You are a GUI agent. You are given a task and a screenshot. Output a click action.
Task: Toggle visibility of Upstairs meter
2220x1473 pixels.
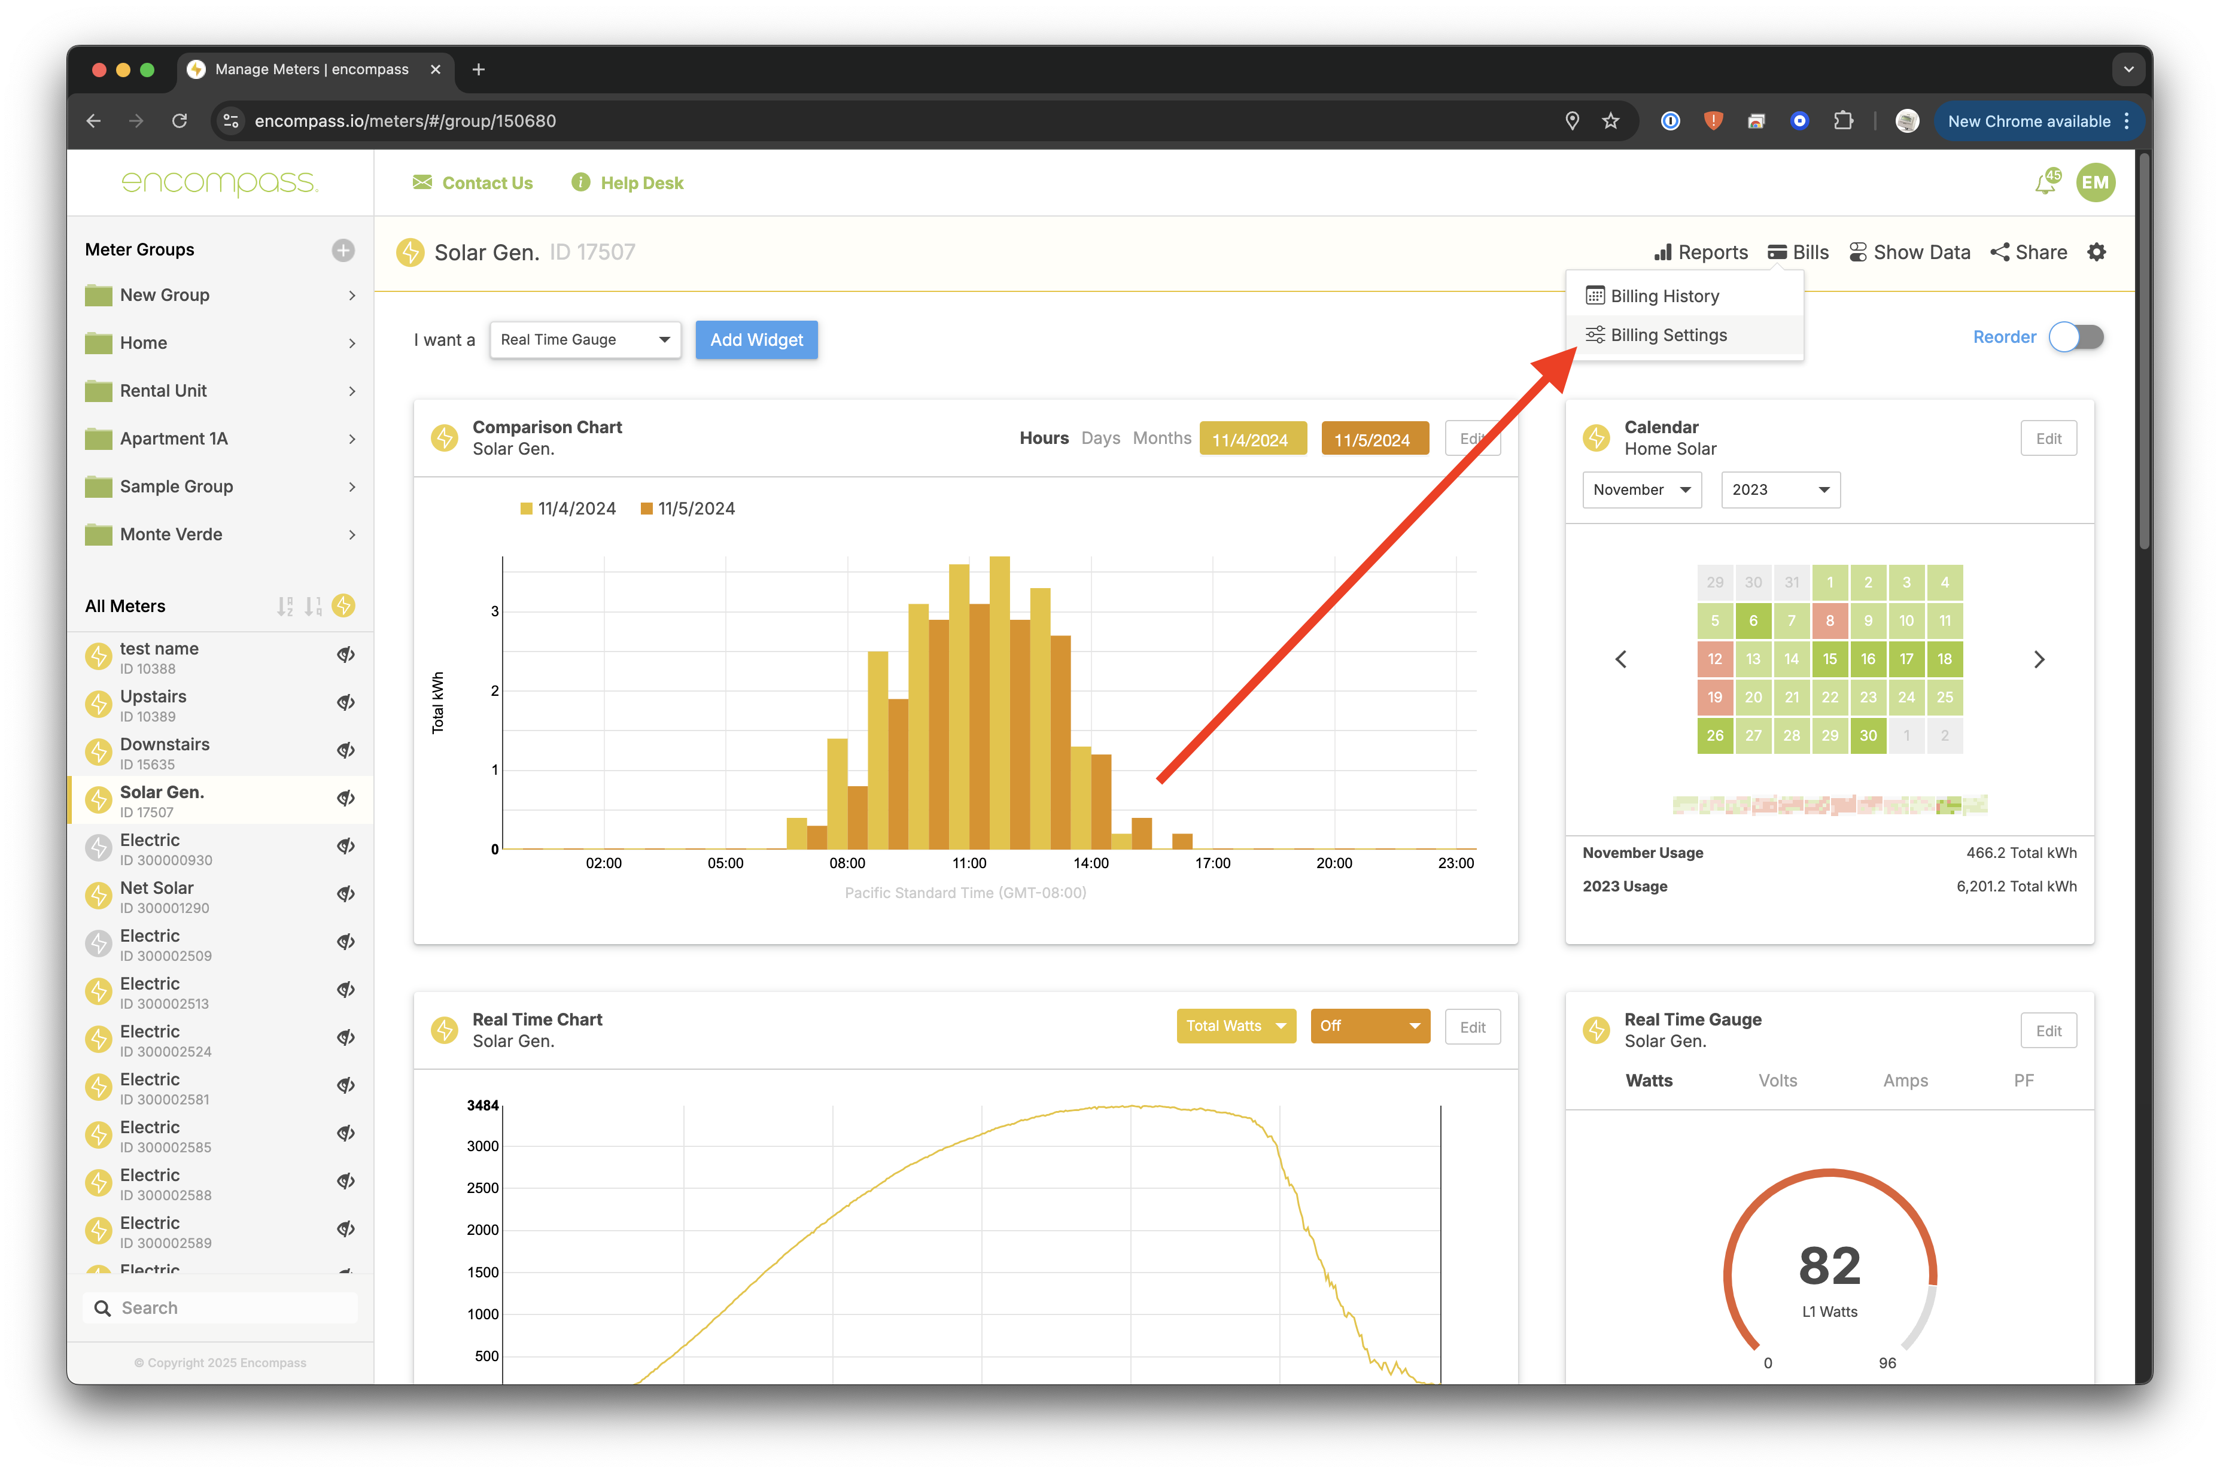click(346, 702)
